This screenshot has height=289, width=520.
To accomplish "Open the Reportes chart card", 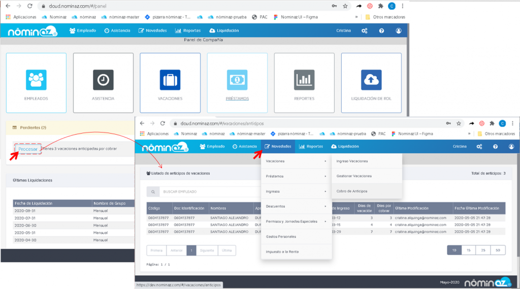I will click(x=304, y=83).
